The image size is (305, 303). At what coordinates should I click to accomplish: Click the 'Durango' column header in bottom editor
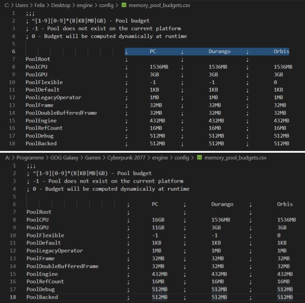coord(222,204)
